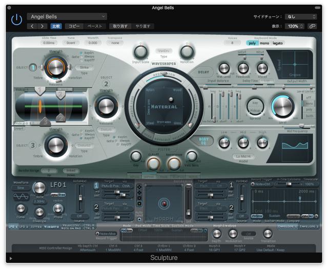
Task: Click the Level knob
Action: point(282,106)
